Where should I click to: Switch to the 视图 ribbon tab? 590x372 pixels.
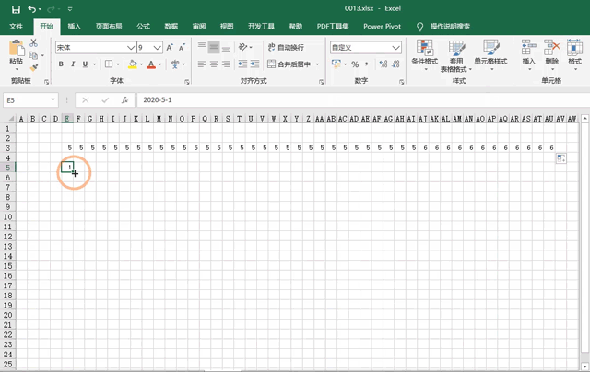pyautogui.click(x=227, y=27)
